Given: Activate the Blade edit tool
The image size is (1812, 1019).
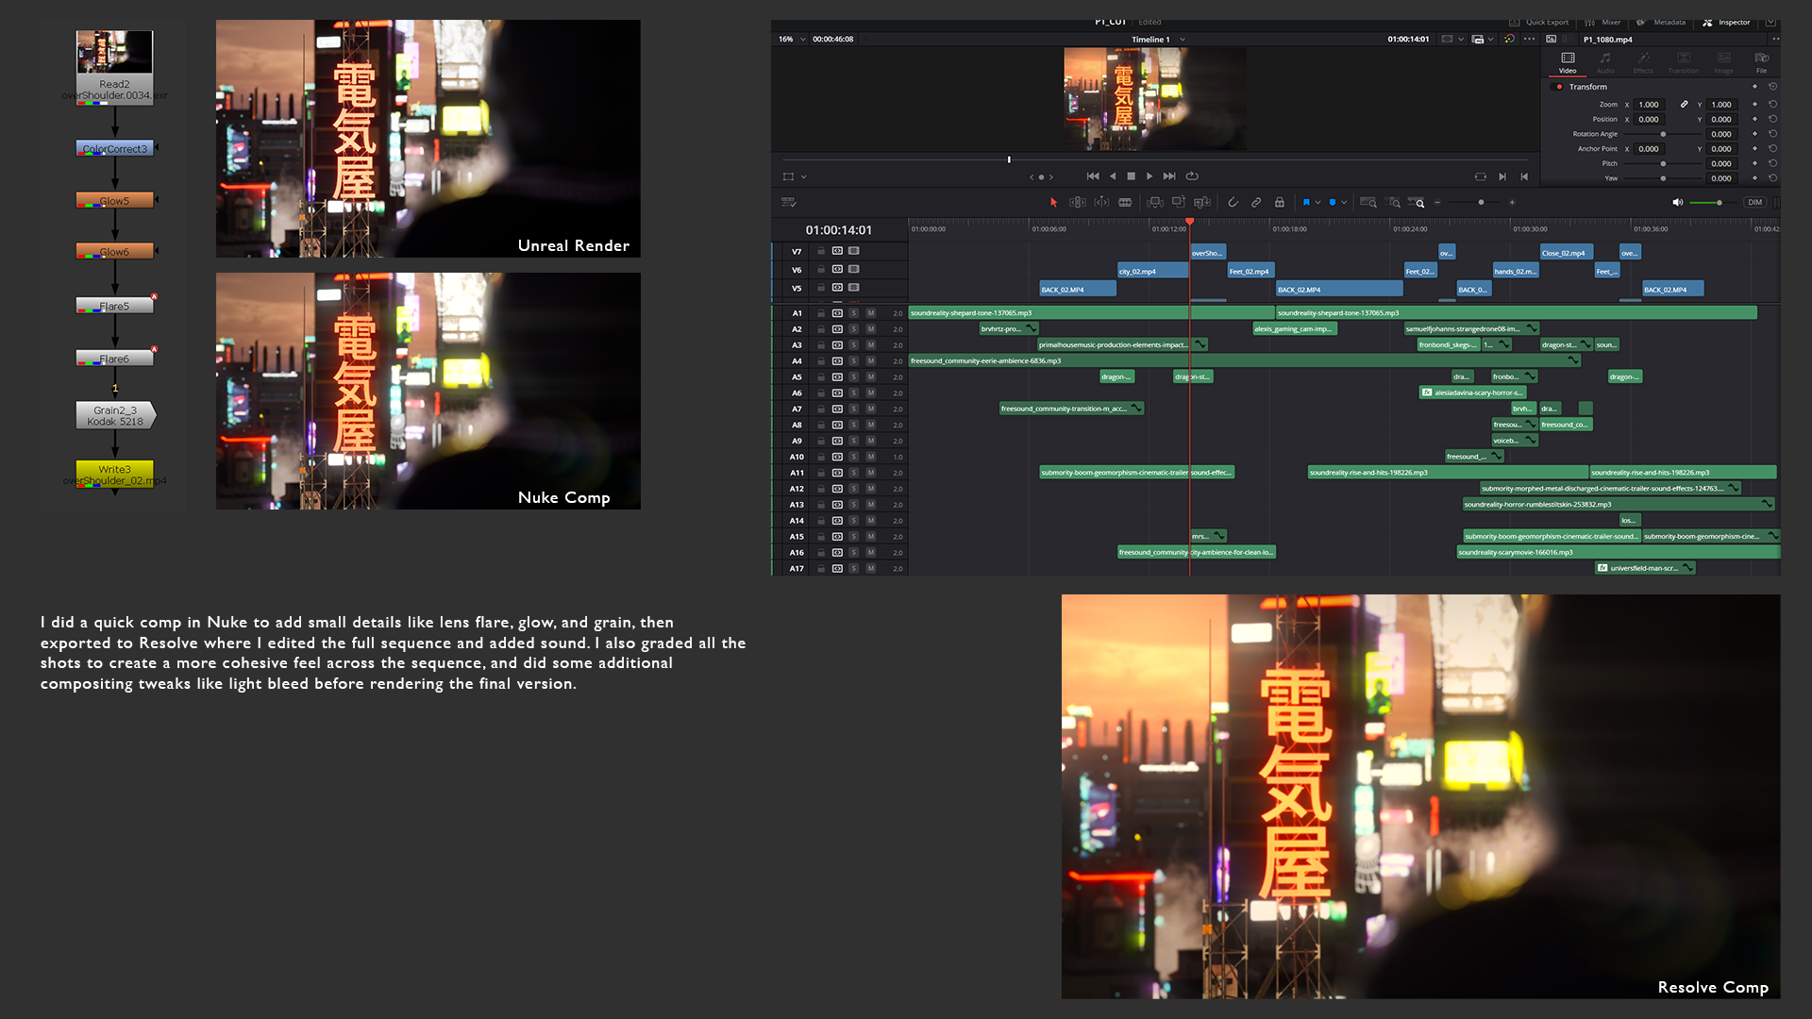Looking at the screenshot, I should pyautogui.click(x=1125, y=203).
